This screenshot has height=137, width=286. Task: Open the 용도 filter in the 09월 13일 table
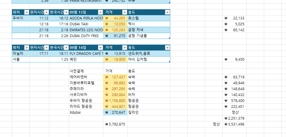[167, 12]
